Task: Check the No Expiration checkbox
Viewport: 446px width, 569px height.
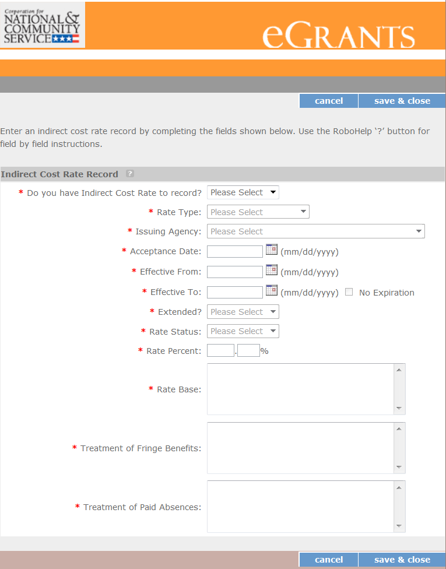Action: [349, 291]
